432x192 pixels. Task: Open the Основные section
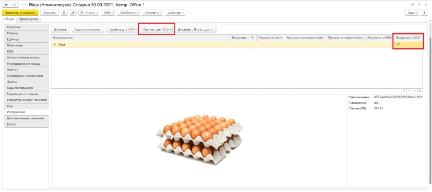(x=27, y=27)
